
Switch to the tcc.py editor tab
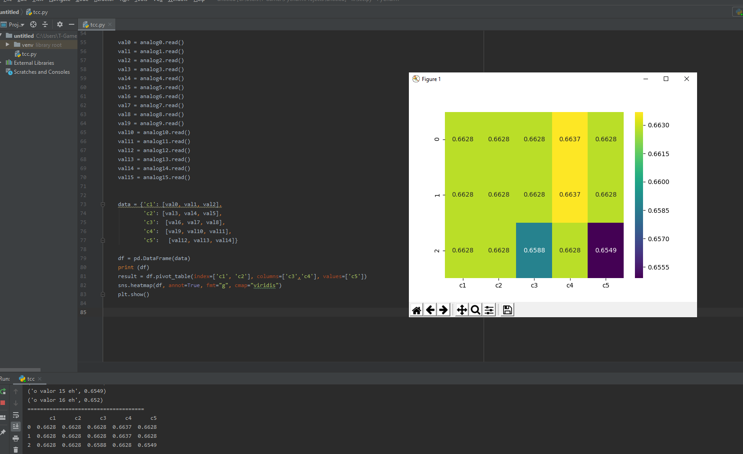pyautogui.click(x=95, y=24)
